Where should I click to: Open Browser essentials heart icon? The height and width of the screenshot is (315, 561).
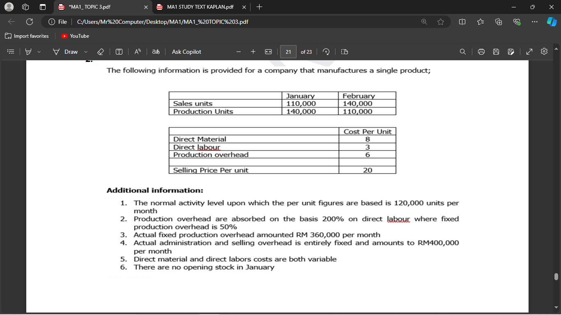[517, 22]
